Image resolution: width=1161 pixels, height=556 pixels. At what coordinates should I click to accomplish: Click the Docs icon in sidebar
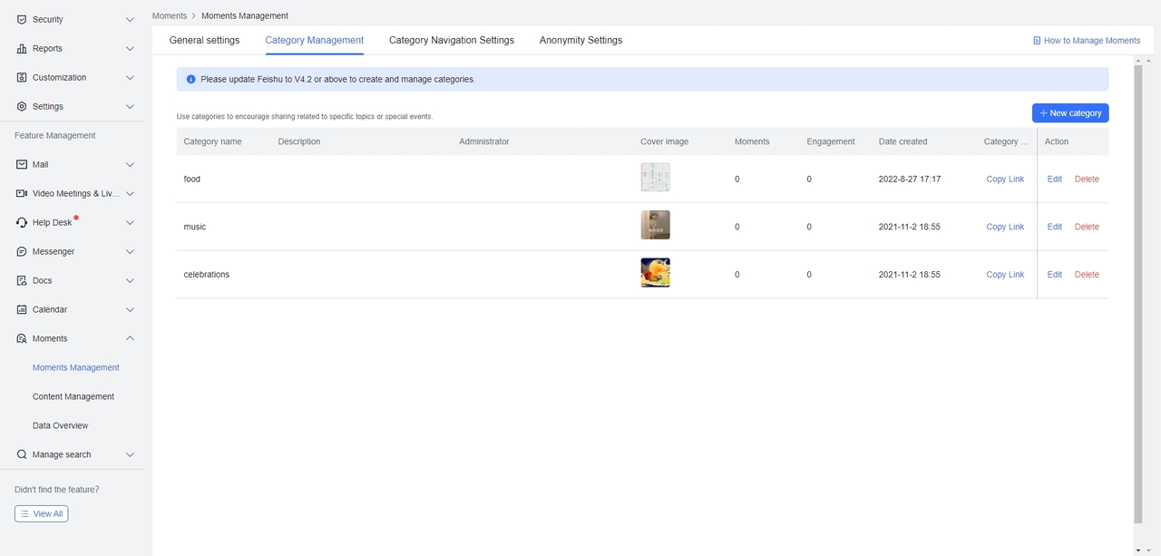22,280
